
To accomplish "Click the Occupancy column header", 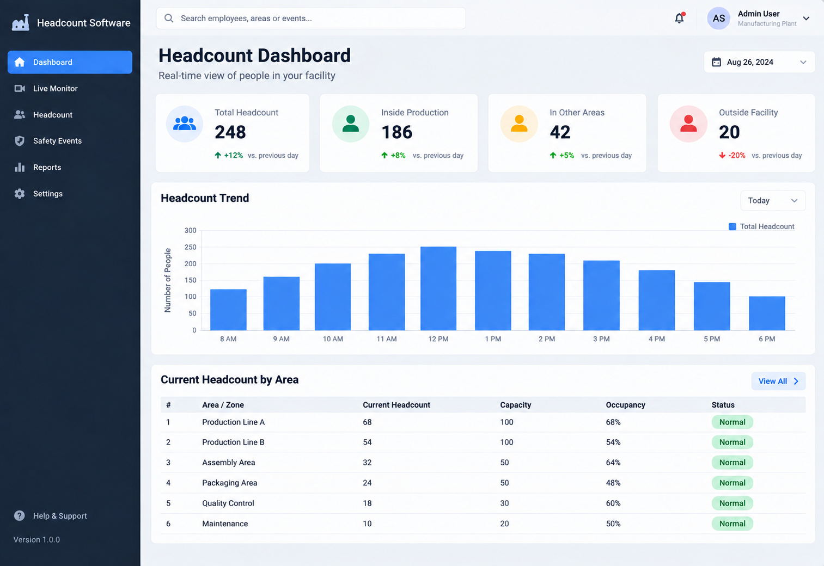I will pyautogui.click(x=625, y=405).
